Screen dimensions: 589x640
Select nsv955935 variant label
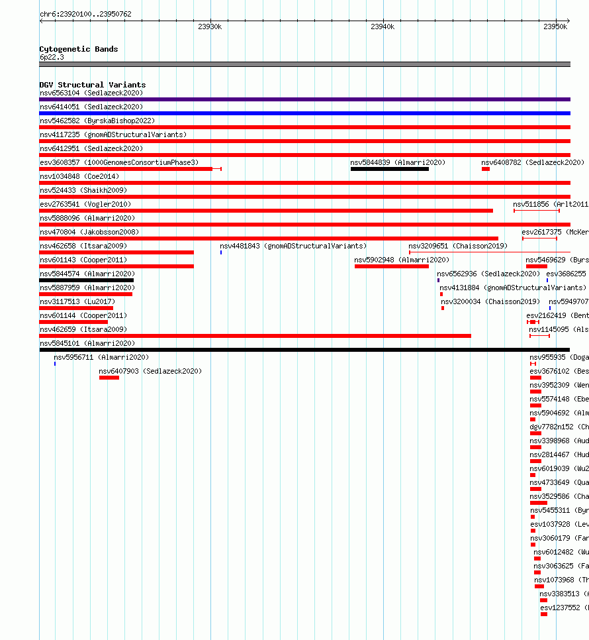point(559,357)
